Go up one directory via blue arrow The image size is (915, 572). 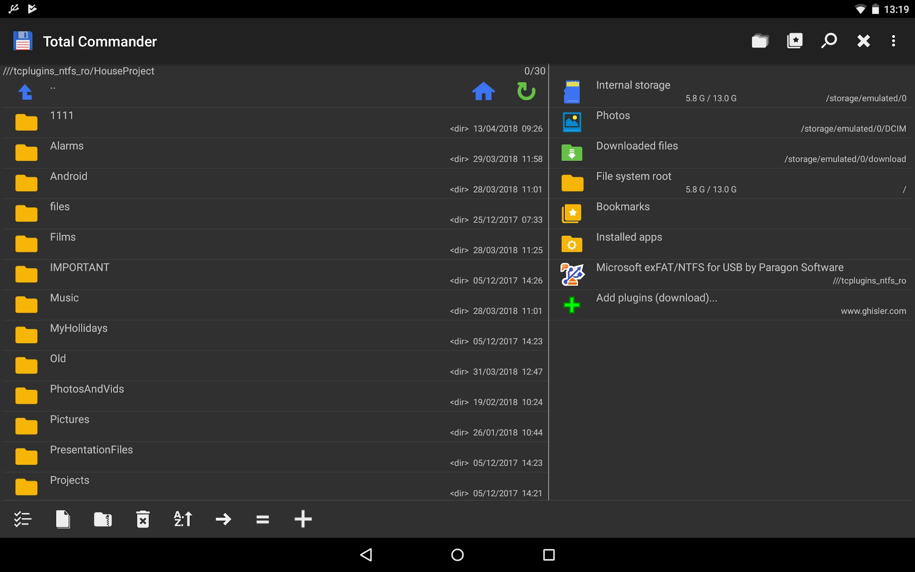pyautogui.click(x=25, y=92)
